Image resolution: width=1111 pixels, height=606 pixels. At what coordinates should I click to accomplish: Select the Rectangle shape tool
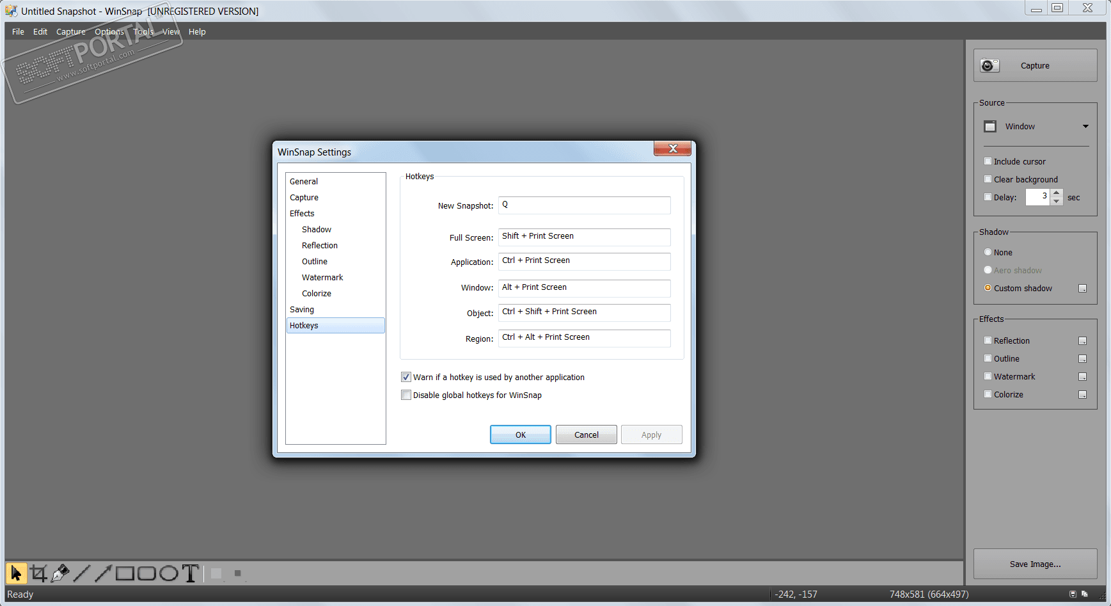pyautogui.click(x=125, y=573)
